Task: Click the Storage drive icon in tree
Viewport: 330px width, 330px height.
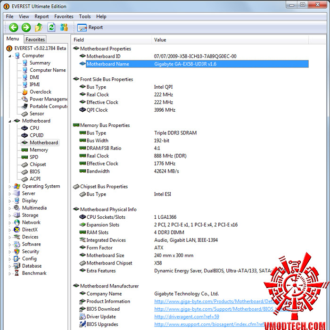Action: 17,215
